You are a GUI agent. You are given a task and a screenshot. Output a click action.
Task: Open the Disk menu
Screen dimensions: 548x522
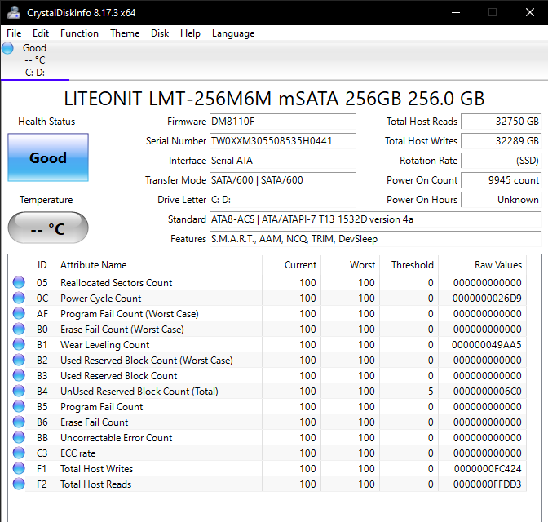click(x=160, y=33)
